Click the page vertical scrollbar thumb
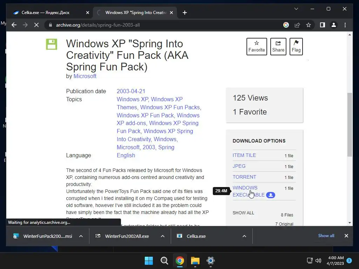359x269 pixels. [350, 125]
